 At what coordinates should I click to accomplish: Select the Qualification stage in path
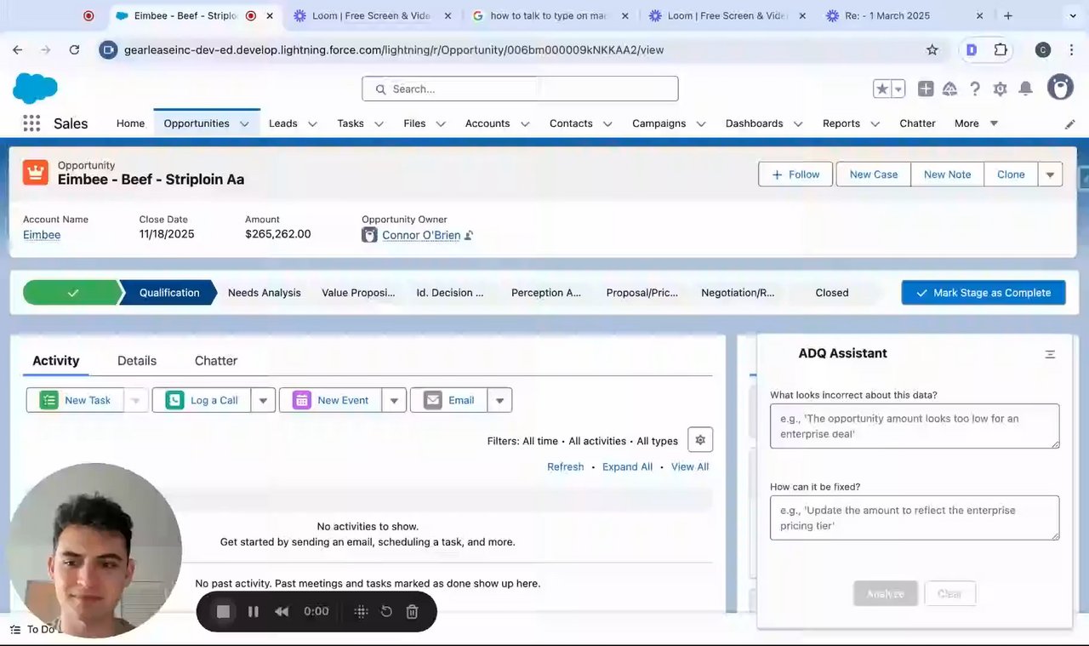(x=169, y=293)
